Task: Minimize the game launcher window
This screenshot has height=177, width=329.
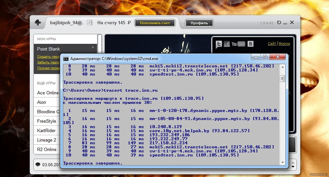Action: tap(285, 23)
